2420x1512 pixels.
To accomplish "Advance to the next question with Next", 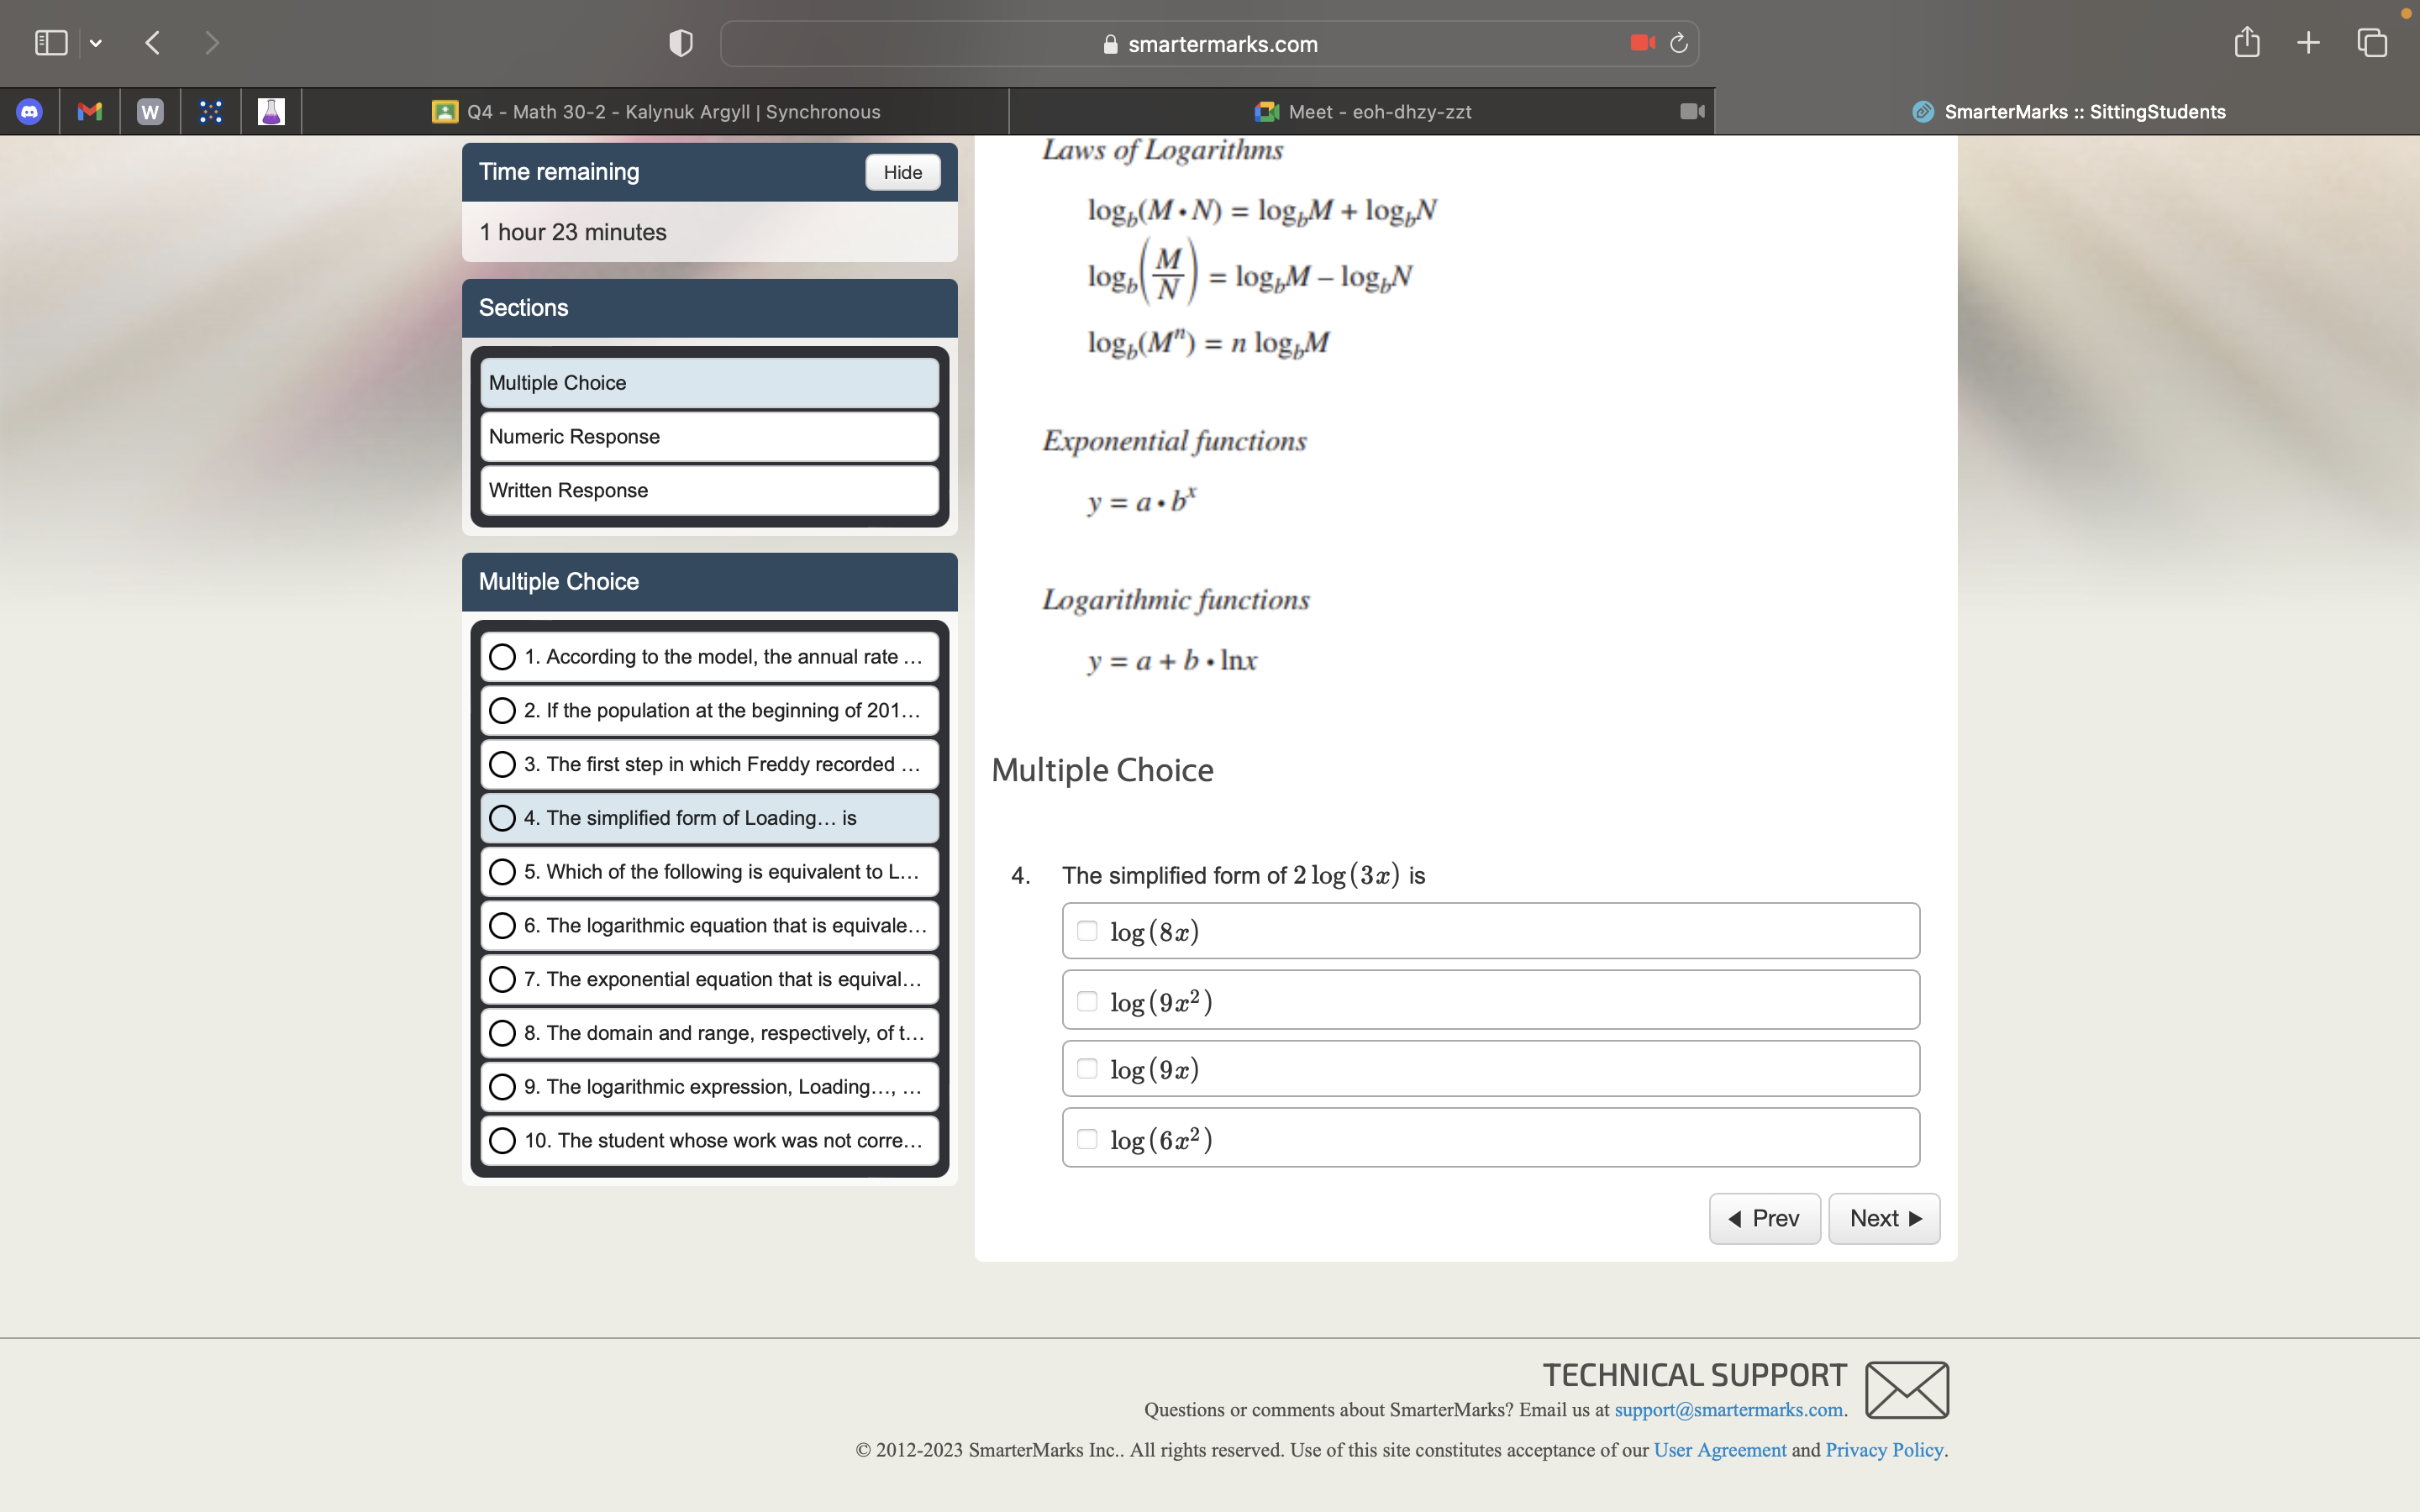I will coord(1883,1218).
